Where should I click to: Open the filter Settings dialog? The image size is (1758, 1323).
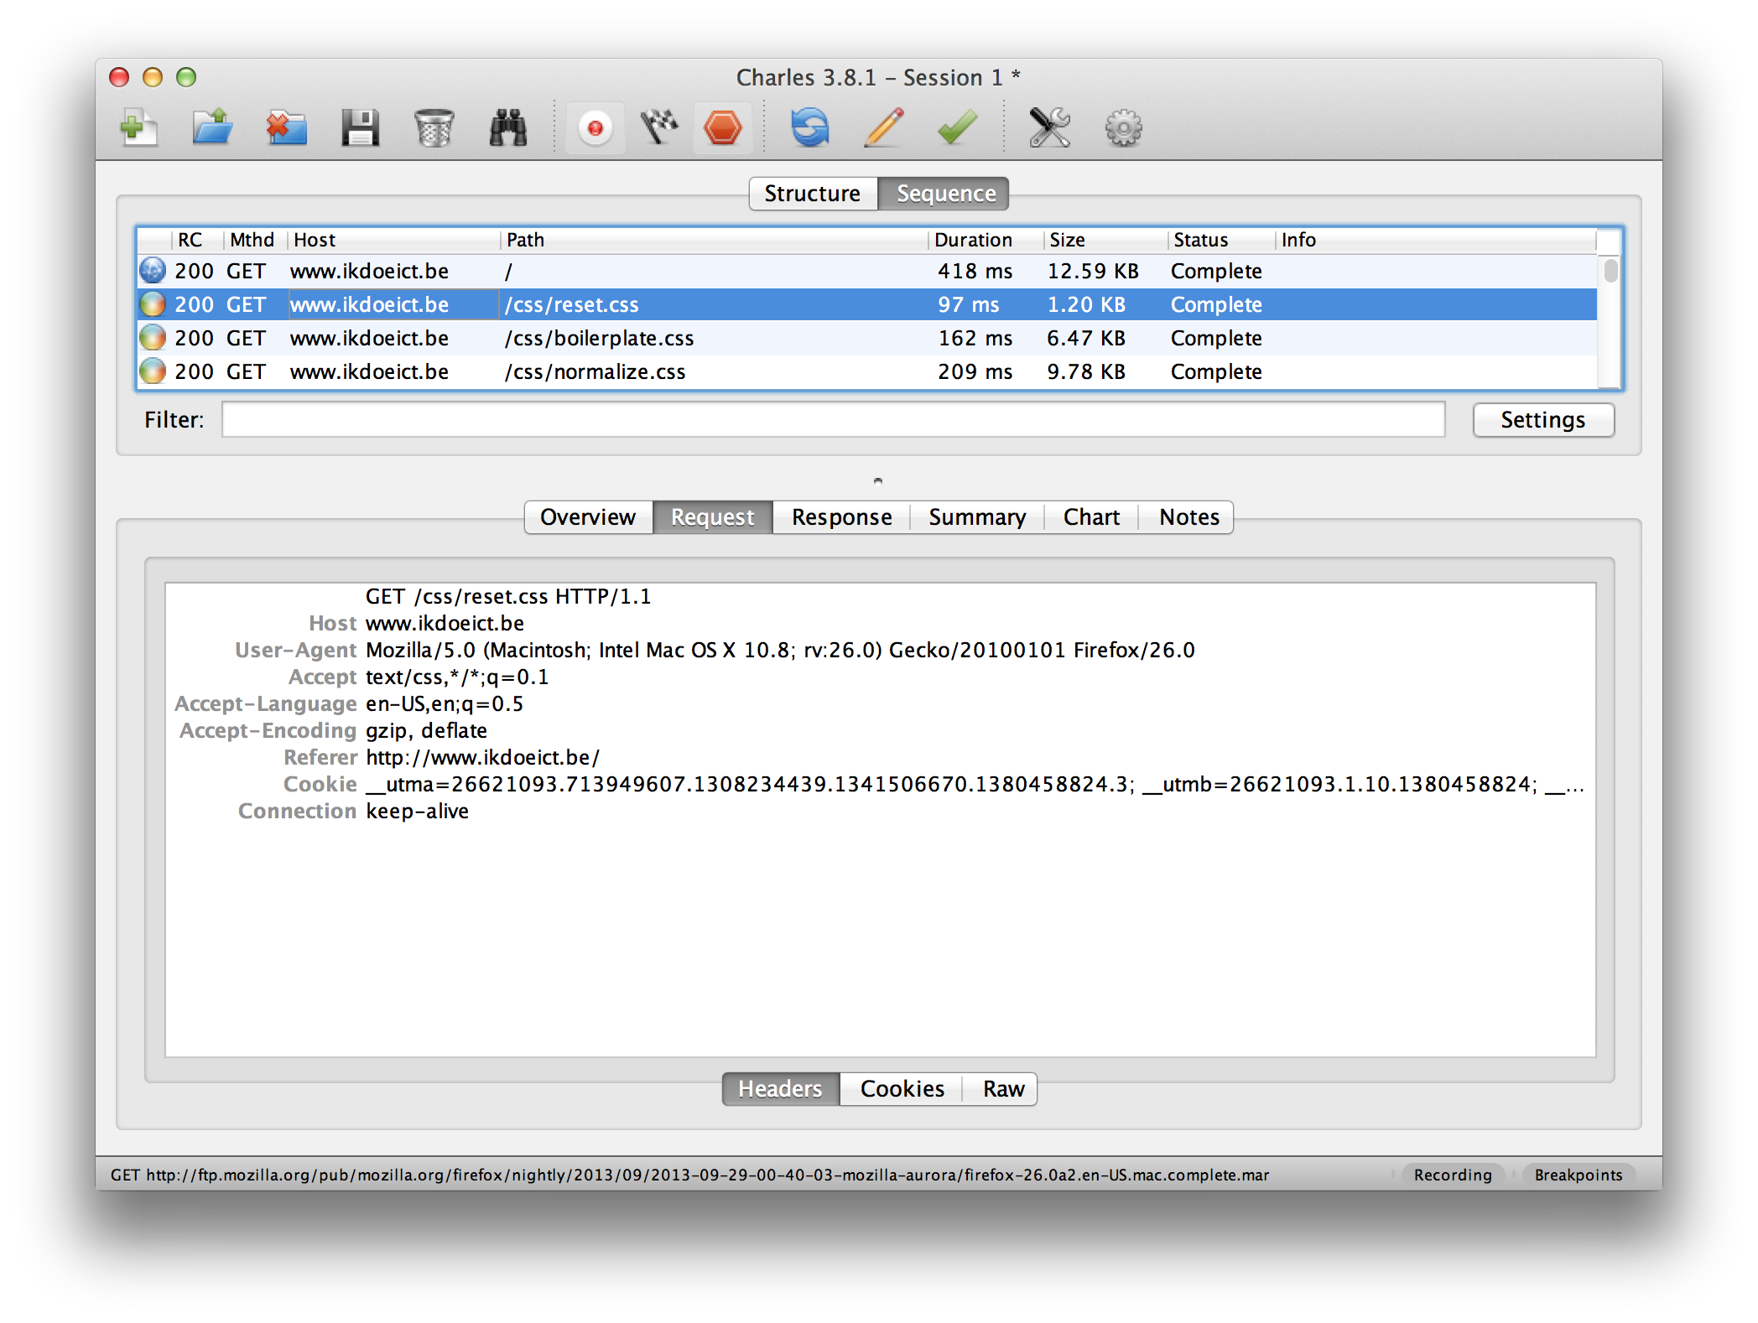(x=1542, y=419)
